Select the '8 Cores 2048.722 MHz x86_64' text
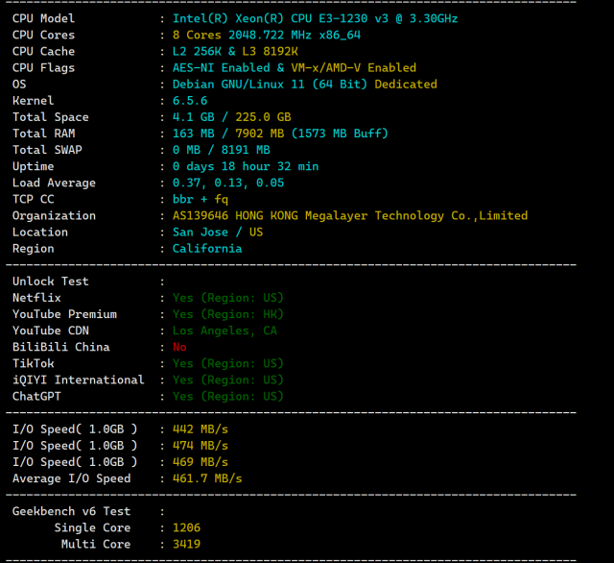 click(267, 35)
